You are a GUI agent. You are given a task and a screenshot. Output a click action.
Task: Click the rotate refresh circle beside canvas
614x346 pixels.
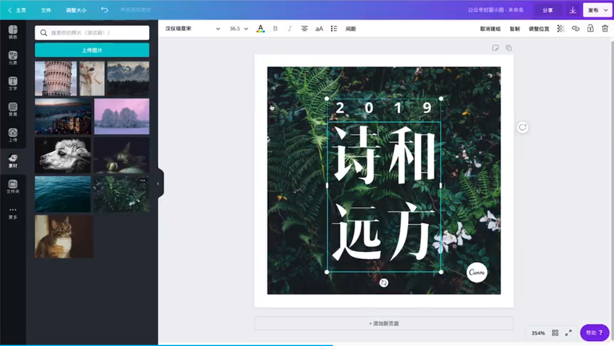[523, 127]
